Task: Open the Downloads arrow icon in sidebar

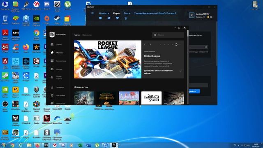Action: tap(52, 87)
